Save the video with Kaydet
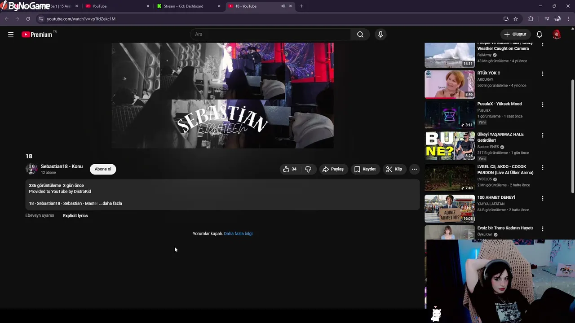This screenshot has width=575, height=323. (x=365, y=169)
